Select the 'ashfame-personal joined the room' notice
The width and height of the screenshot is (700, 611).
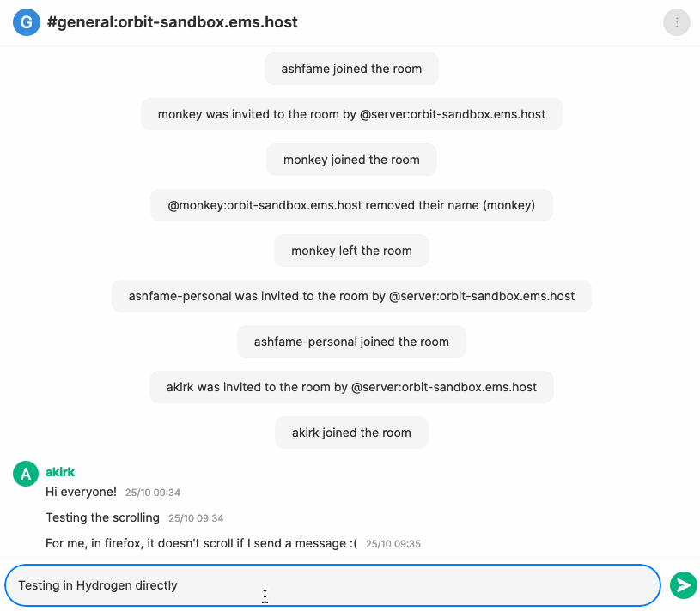350,341
